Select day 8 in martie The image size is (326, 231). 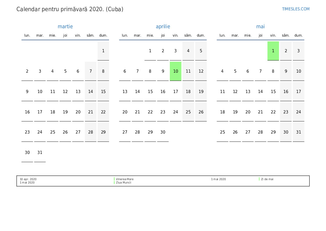pyautogui.click(x=103, y=71)
